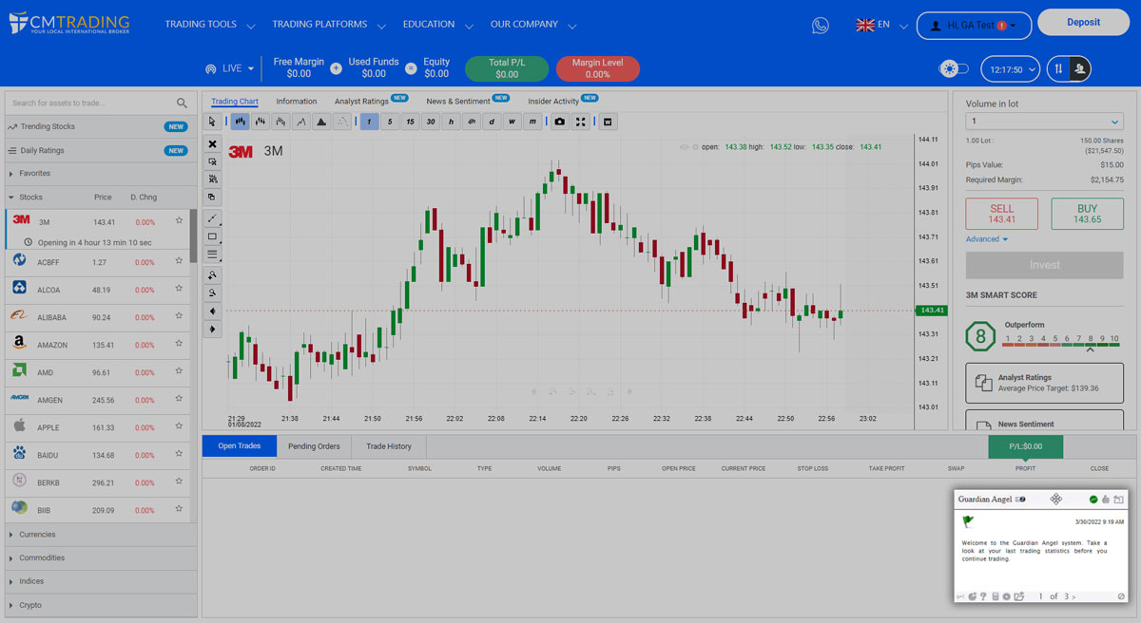Click the SELL 143.41 button
The width and height of the screenshot is (1141, 623).
1002,214
